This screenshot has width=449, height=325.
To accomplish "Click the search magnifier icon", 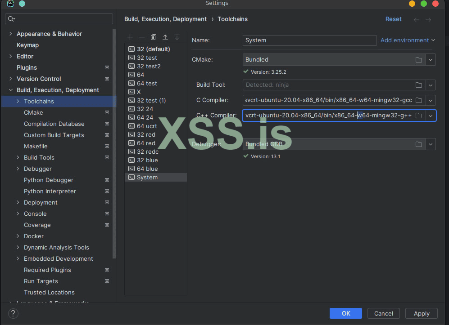I will (x=11, y=19).
